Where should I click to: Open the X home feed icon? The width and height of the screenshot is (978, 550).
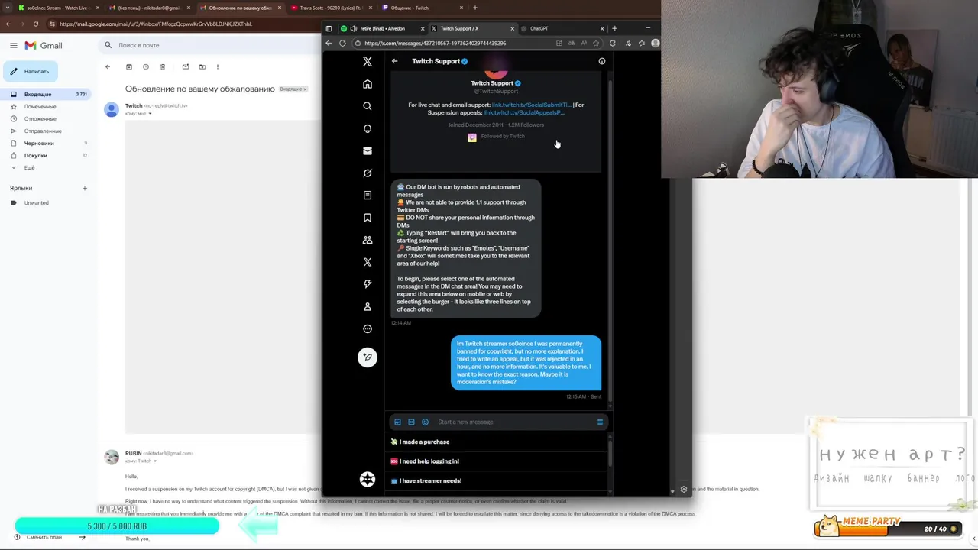pyautogui.click(x=368, y=84)
